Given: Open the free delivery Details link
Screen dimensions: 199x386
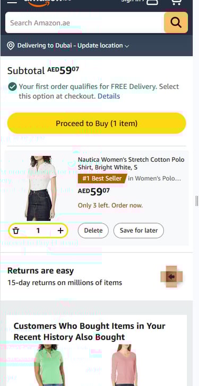Looking at the screenshot, I should tap(109, 96).
